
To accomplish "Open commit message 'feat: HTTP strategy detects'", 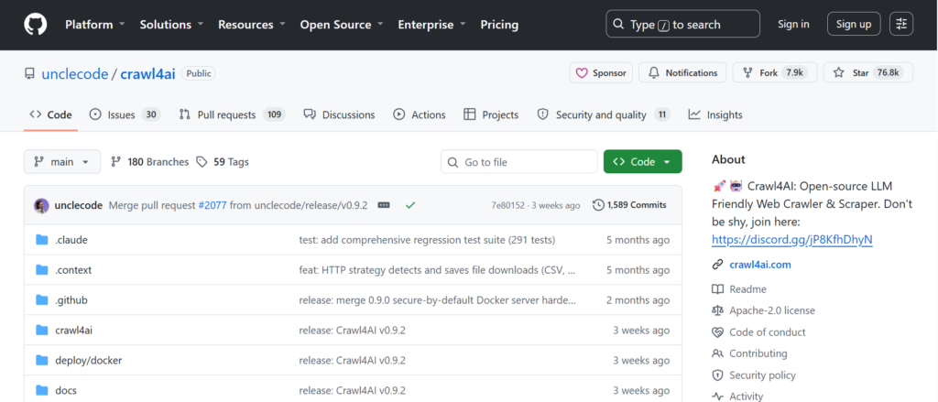I will pos(437,270).
